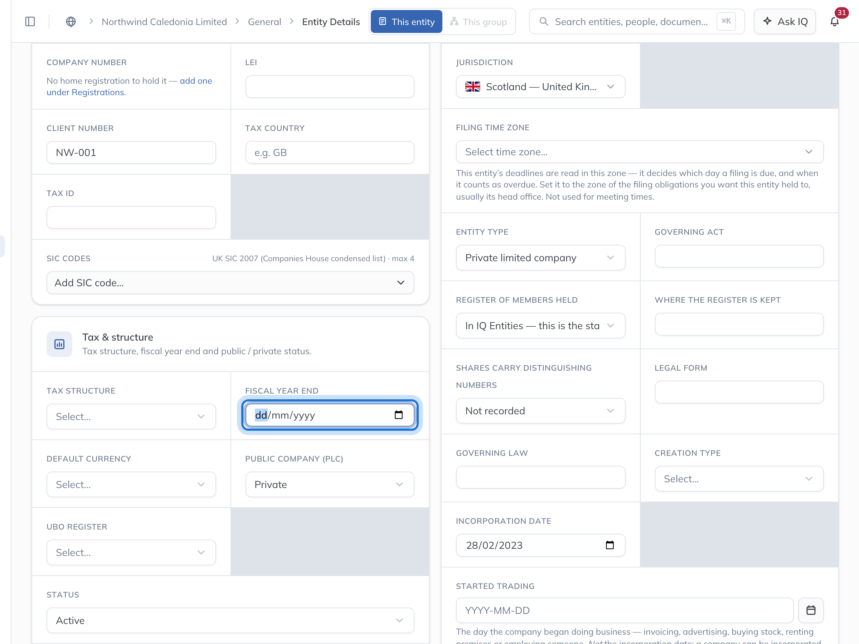859x644 pixels.
Task: Click the global search box
Action: point(637,22)
